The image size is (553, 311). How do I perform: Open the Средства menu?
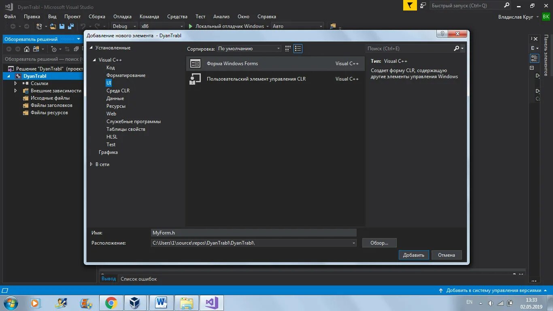click(177, 17)
